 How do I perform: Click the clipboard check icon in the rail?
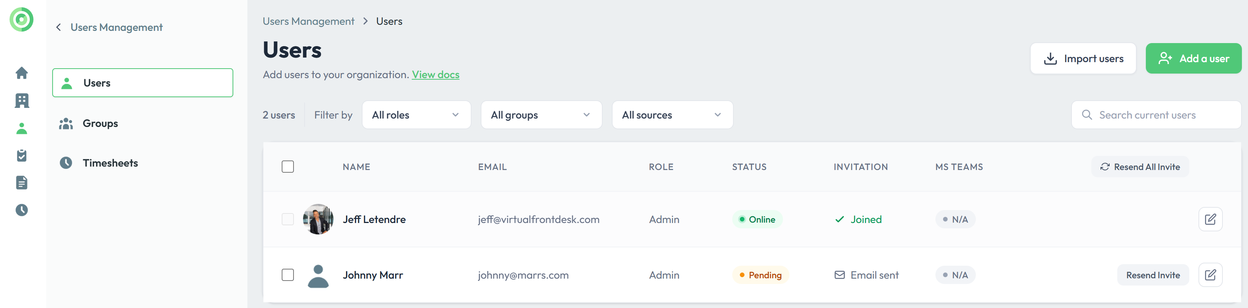tap(22, 156)
